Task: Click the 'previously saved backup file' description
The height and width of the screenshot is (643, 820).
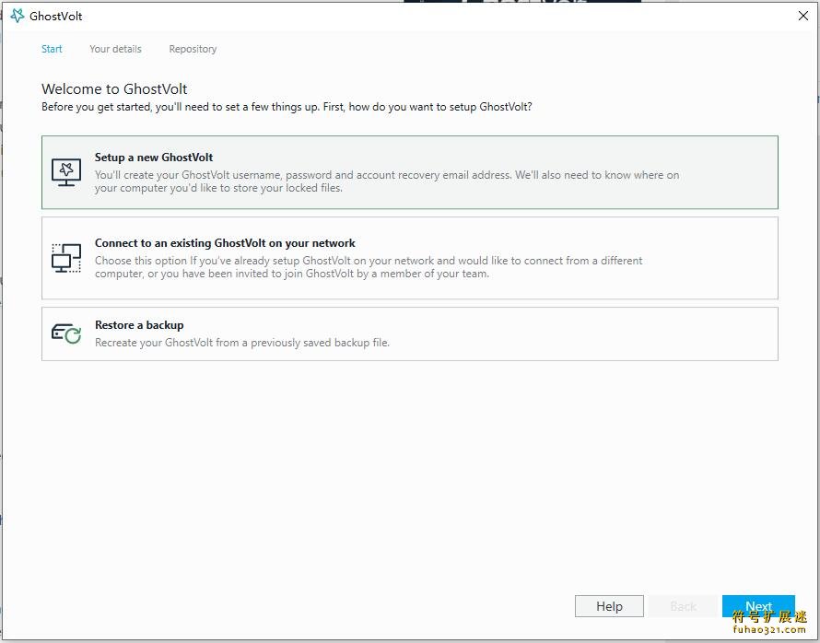Action: [x=242, y=343]
